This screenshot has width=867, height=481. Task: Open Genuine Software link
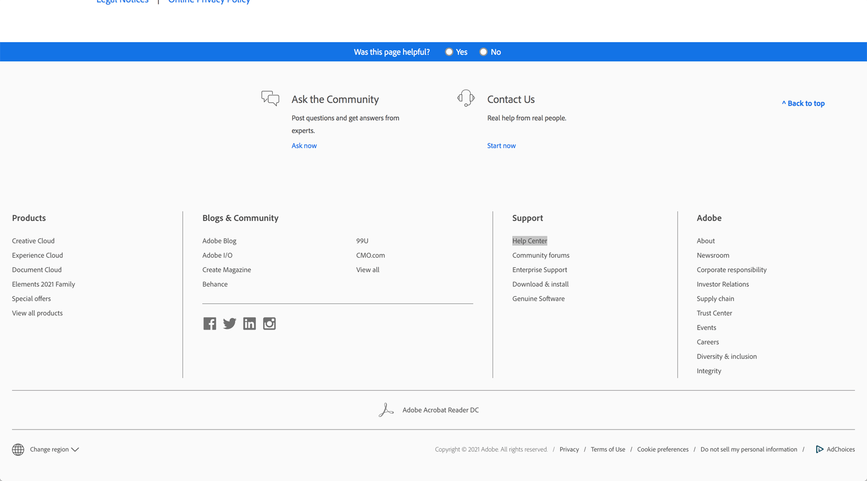point(539,299)
